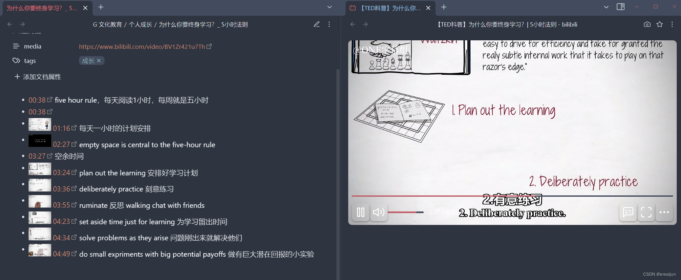Viewport: 681px width, 280px height.
Task: Click the external link icon after 04:49
Action: point(74,254)
